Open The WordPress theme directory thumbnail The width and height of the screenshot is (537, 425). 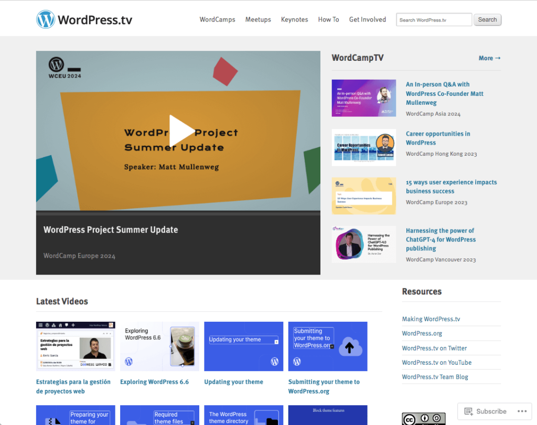[x=243, y=415]
